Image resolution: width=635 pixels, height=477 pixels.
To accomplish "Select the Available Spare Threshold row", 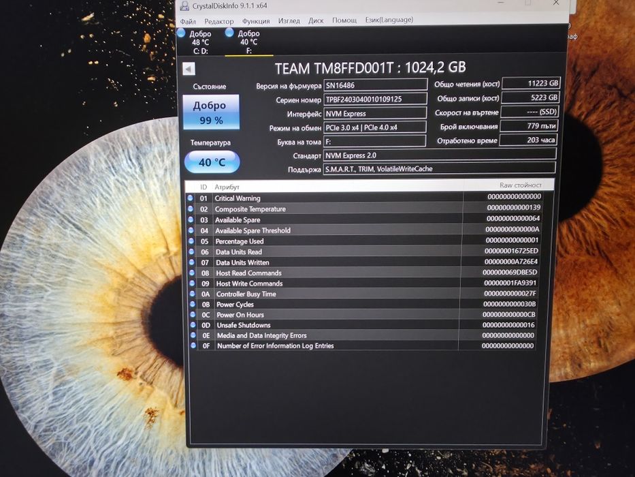I will click(x=365, y=230).
